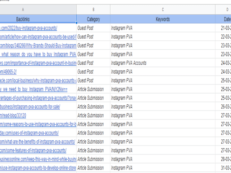Open the some-reasons-to-use-instagram-pva-accounts link
Image resolution: width=231 pixels, height=173 pixels.
38,124
